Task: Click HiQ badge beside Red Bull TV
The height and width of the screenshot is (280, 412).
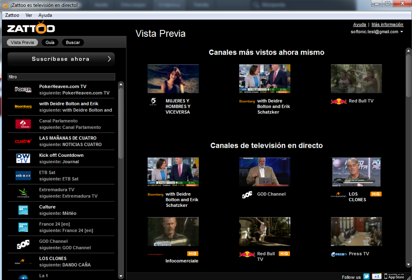Action: coord(284,253)
